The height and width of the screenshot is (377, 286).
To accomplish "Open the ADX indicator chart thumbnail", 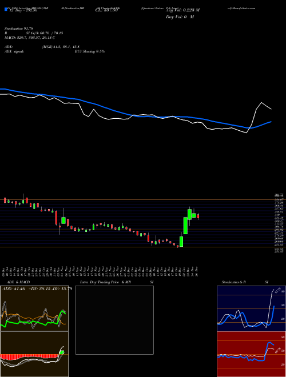I will click(x=34, y=308).
